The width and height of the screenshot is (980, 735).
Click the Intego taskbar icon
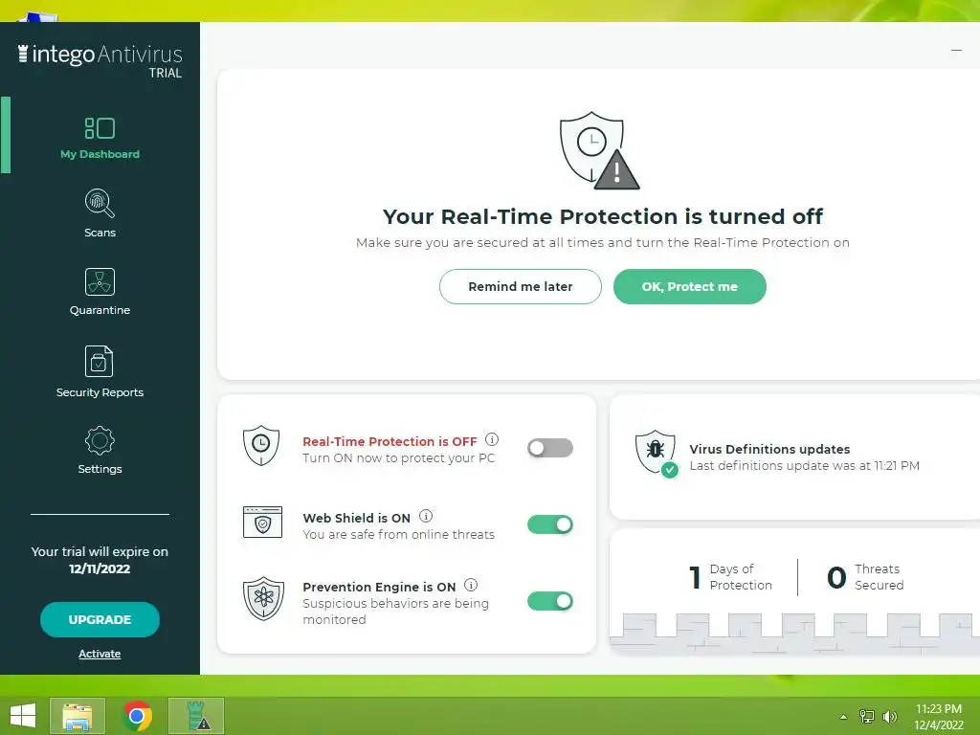[x=196, y=716]
